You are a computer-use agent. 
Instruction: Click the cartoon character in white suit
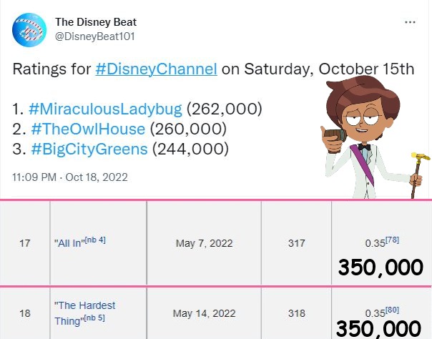point(372,137)
